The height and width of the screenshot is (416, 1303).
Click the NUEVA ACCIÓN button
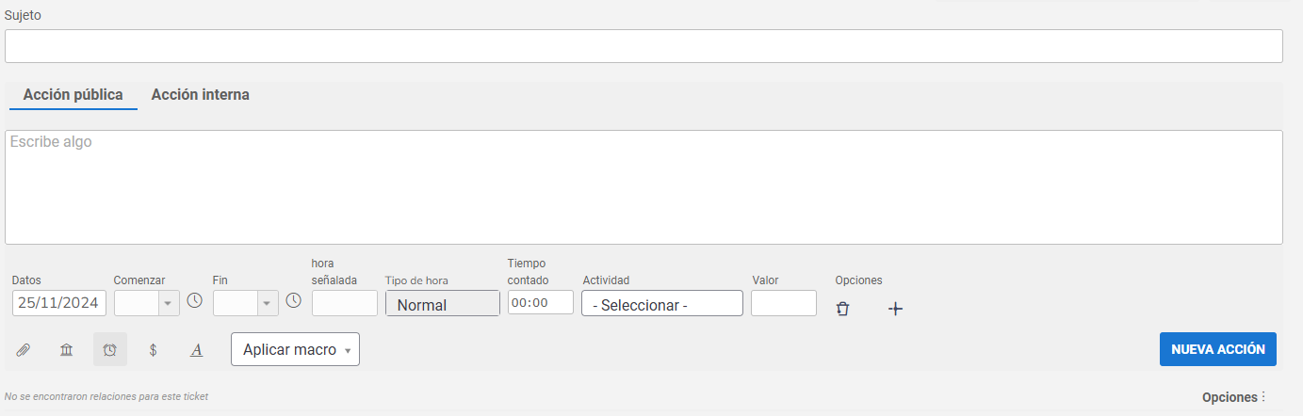coord(1218,348)
